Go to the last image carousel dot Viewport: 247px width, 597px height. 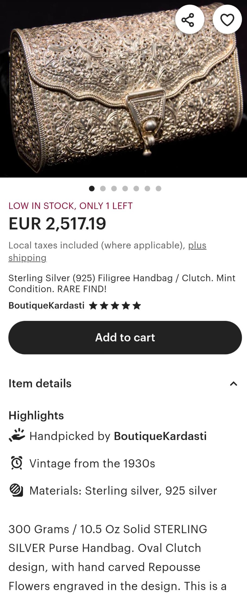(159, 188)
